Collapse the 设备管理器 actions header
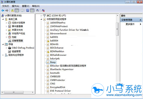 click(x=140, y=20)
